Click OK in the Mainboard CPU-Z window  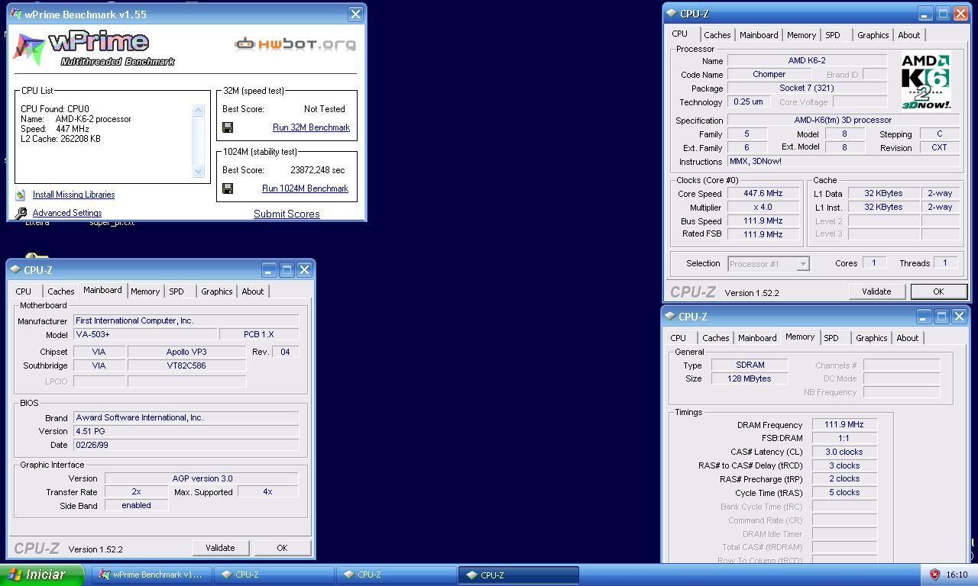[x=282, y=548]
